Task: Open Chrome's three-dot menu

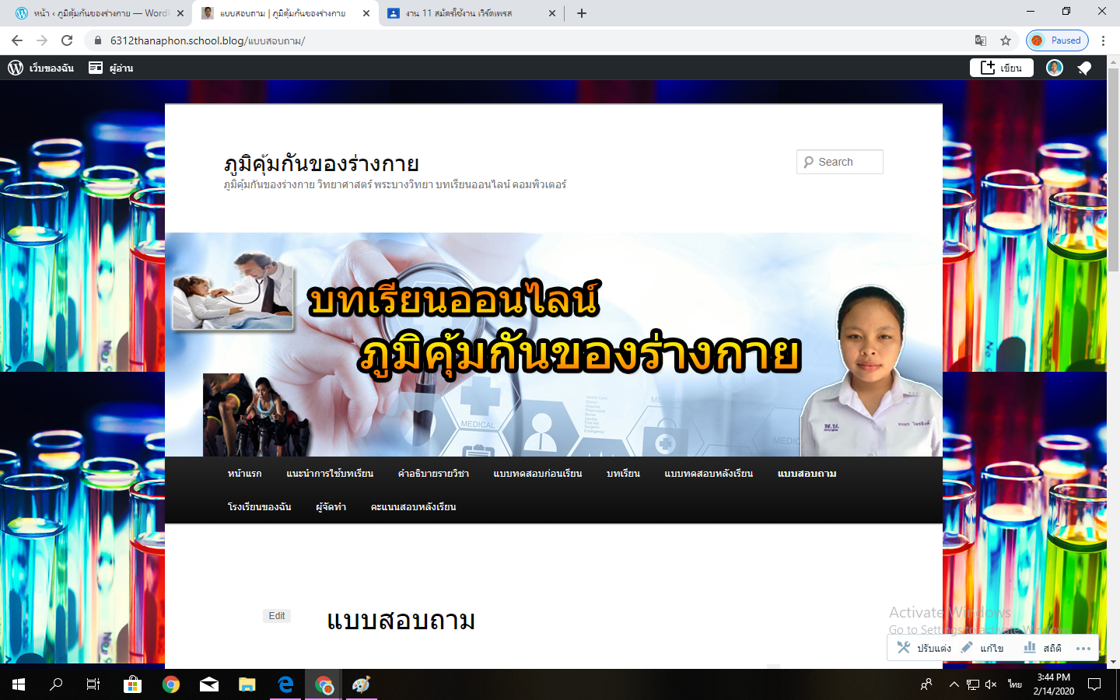Action: click(x=1103, y=40)
